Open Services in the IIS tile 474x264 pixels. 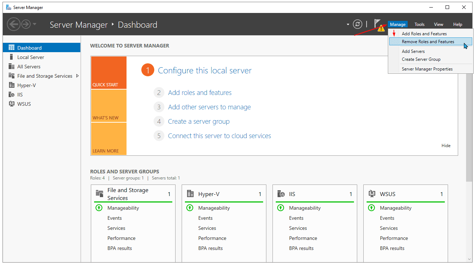tap(298, 228)
